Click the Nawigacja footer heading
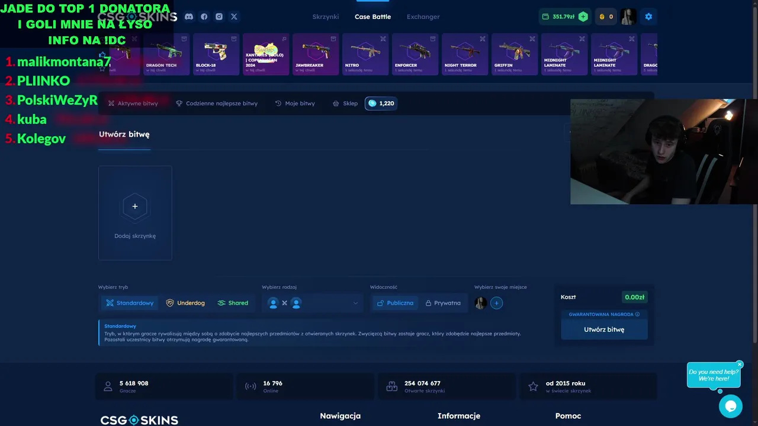Image resolution: width=758 pixels, height=426 pixels. pyautogui.click(x=341, y=416)
